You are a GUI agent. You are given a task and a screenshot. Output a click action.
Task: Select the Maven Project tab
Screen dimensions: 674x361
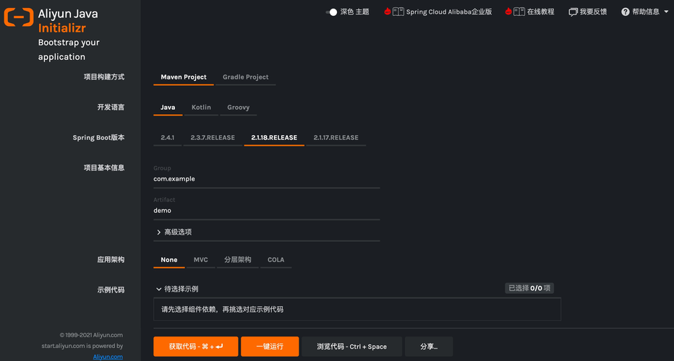click(184, 77)
